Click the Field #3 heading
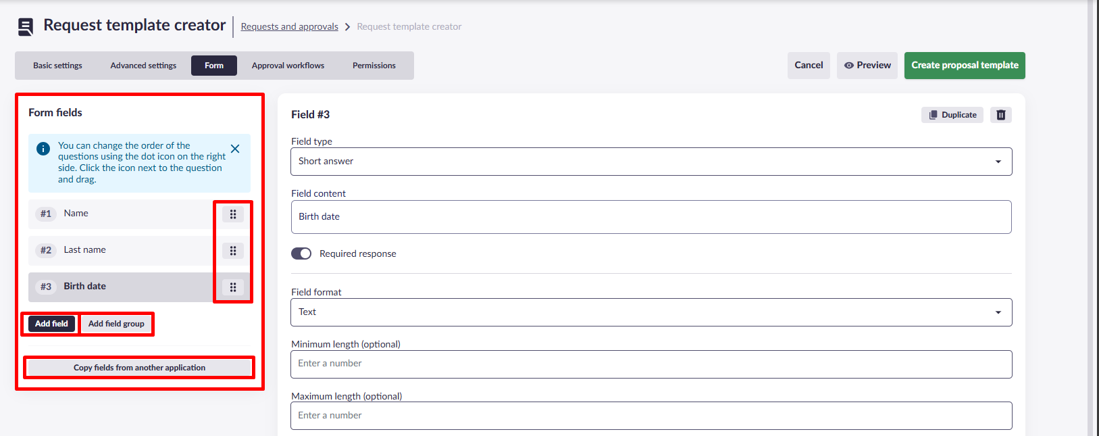 click(x=310, y=115)
